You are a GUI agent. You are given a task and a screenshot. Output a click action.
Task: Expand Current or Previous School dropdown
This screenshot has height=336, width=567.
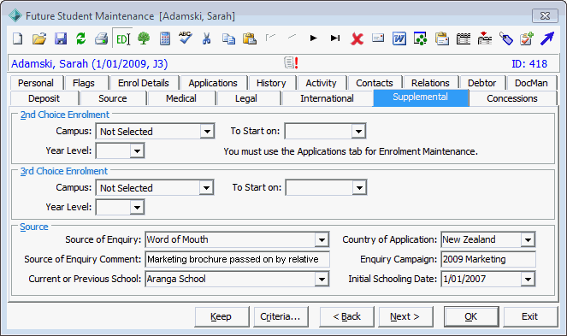322,279
